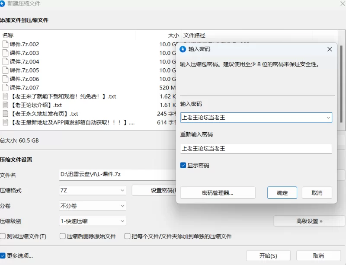Click the 输入密码 text field
The width and height of the screenshot is (346, 265).
click(x=256, y=118)
